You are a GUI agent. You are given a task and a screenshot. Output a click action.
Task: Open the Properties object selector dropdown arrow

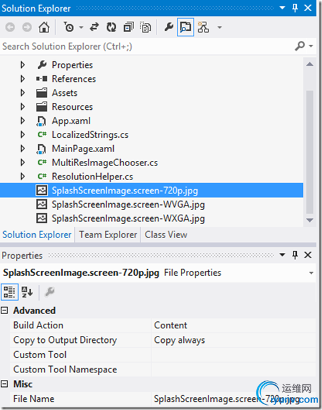311,273
